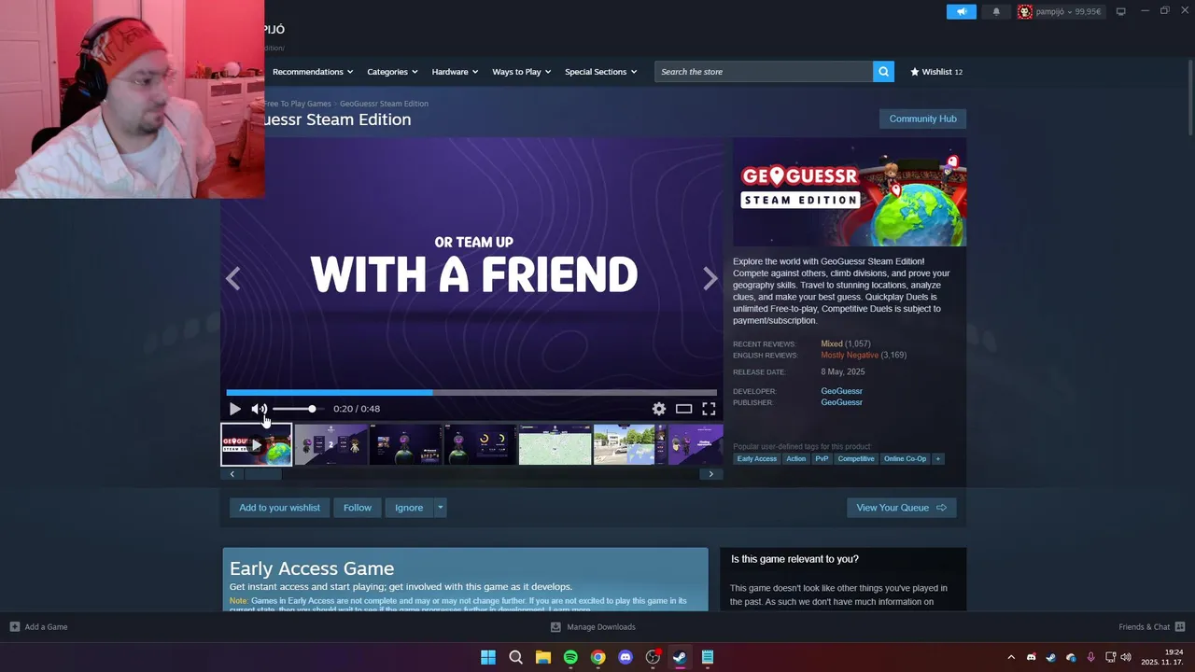Expand the Hardware menu

click(455, 72)
